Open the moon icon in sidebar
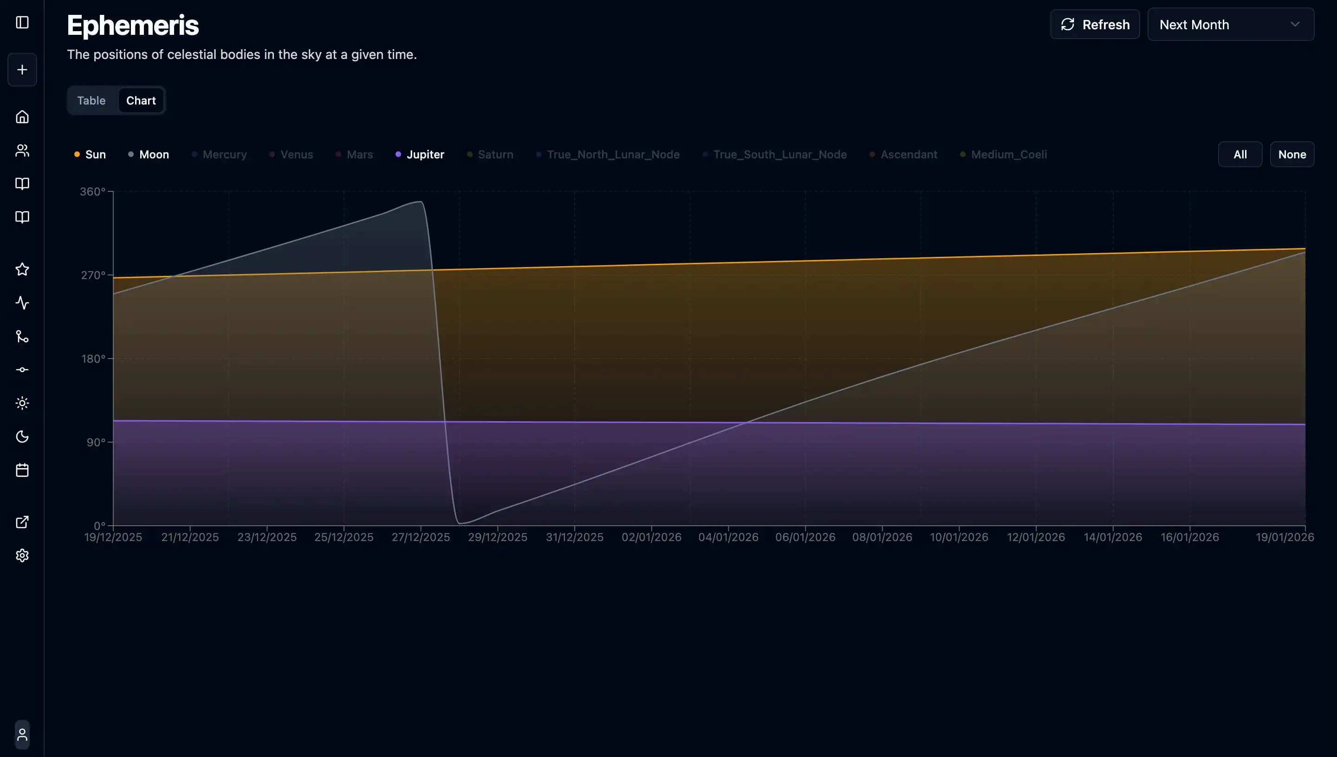Screen dimensions: 1337x757 [x=22, y=436]
